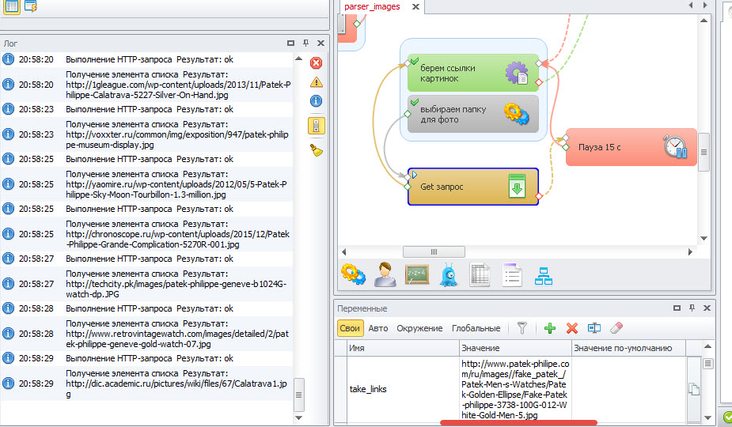
Task: Click the canvas scroll left arrow
Action: [344, 252]
